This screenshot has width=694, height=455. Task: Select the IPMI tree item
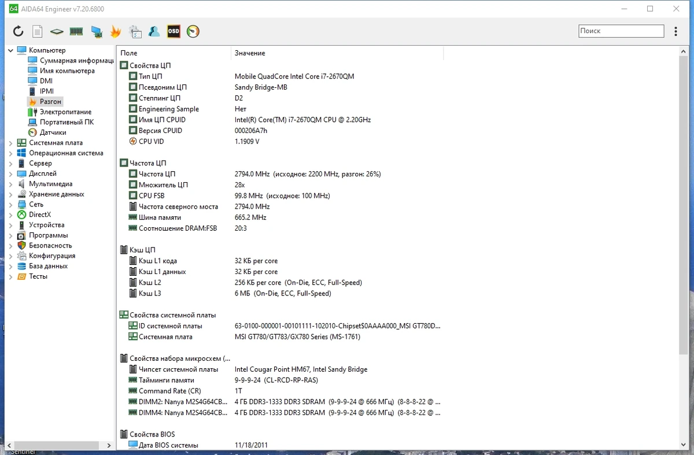[x=41, y=91]
